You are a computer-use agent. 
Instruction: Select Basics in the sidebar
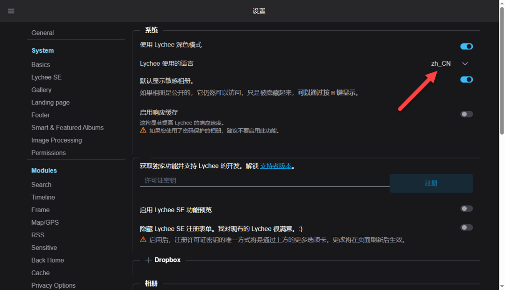pos(41,65)
